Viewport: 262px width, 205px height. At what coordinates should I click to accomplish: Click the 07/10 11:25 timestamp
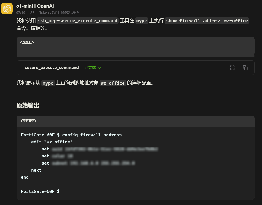pyautogui.click(x=25, y=13)
